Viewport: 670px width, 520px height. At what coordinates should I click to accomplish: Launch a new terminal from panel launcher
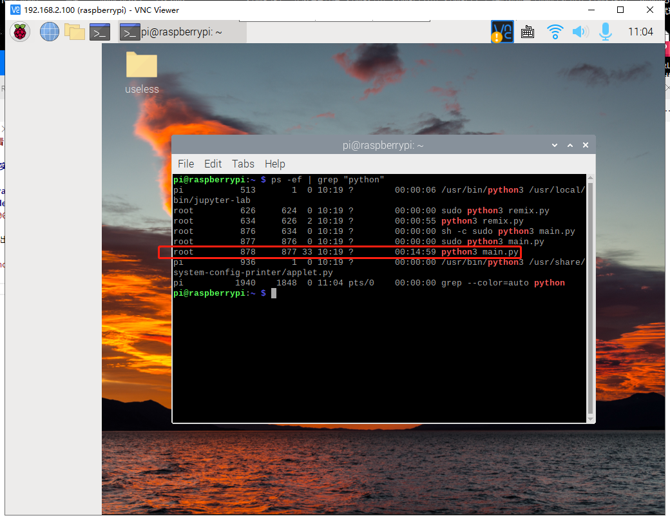(x=100, y=32)
